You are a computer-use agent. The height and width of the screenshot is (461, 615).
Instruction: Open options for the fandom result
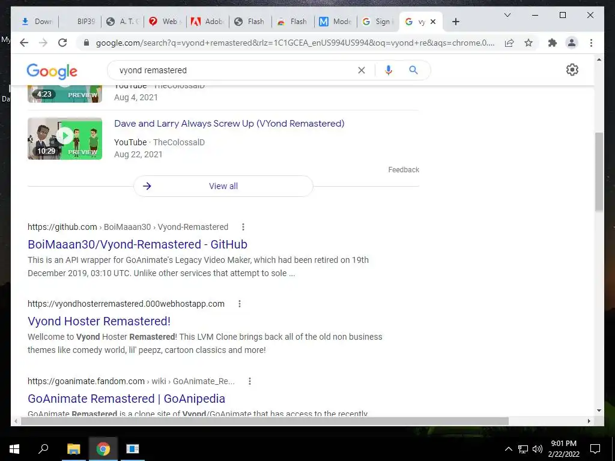point(250,381)
